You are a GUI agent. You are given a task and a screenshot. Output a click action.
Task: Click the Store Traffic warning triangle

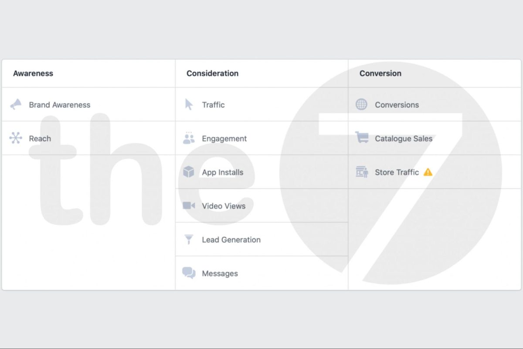coord(428,172)
